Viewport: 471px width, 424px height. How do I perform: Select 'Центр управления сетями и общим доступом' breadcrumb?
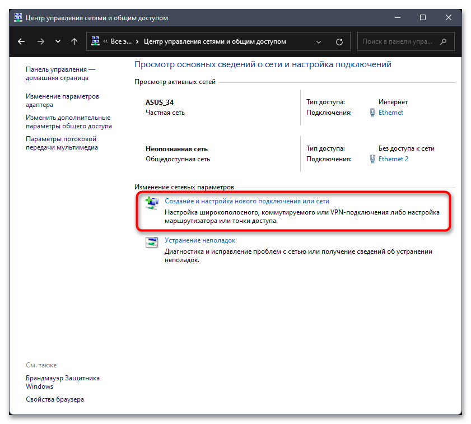tap(214, 41)
